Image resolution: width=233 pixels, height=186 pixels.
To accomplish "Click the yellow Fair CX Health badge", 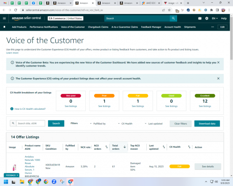I will [x=179, y=166].
